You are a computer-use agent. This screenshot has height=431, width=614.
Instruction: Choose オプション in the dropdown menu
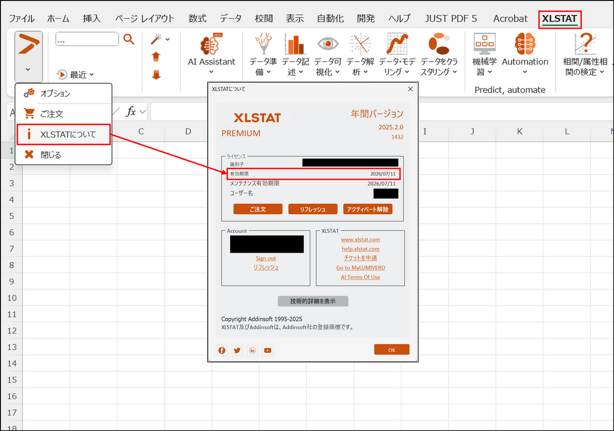coord(55,94)
